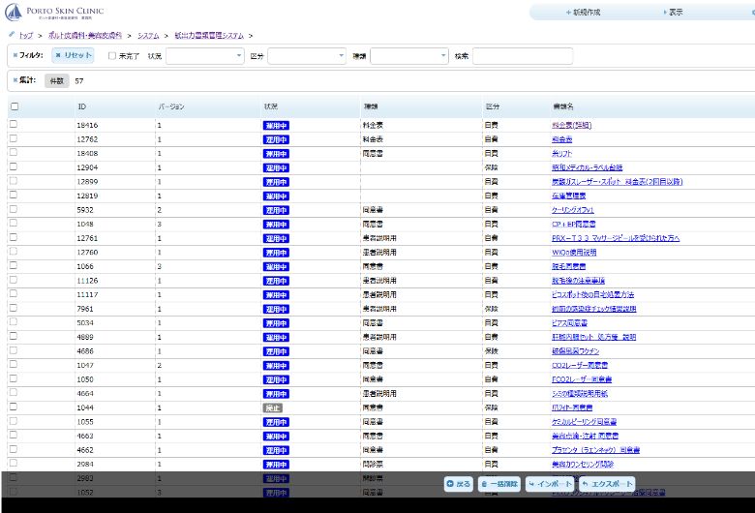
Task: Open the 表示 menu
Action: click(673, 12)
